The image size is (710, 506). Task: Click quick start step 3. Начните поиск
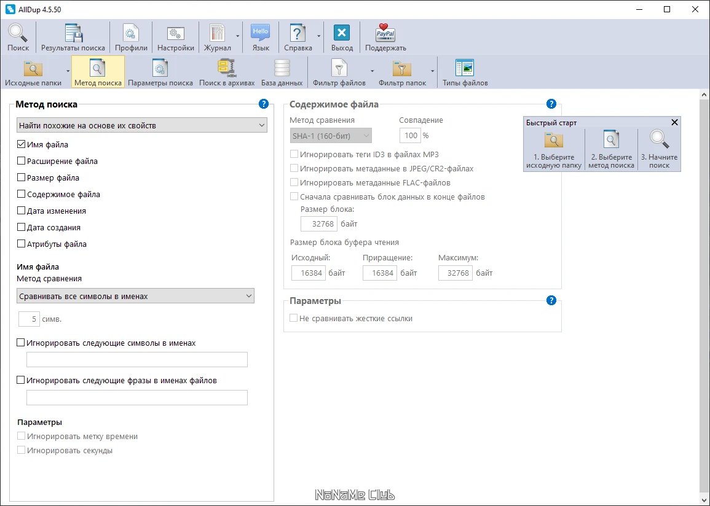(659, 149)
